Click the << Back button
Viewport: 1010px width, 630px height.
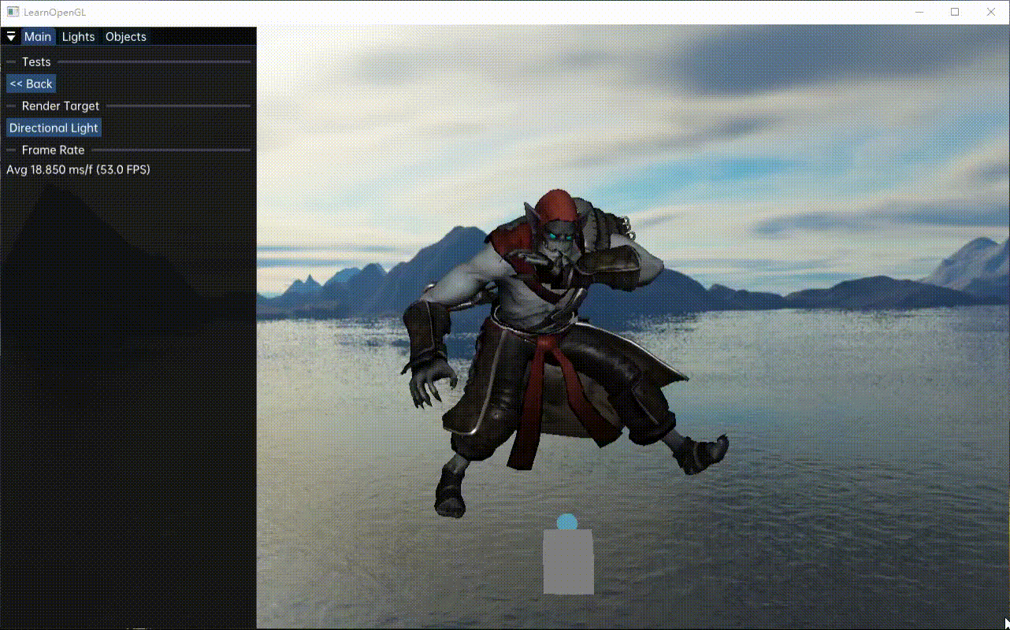pos(31,84)
